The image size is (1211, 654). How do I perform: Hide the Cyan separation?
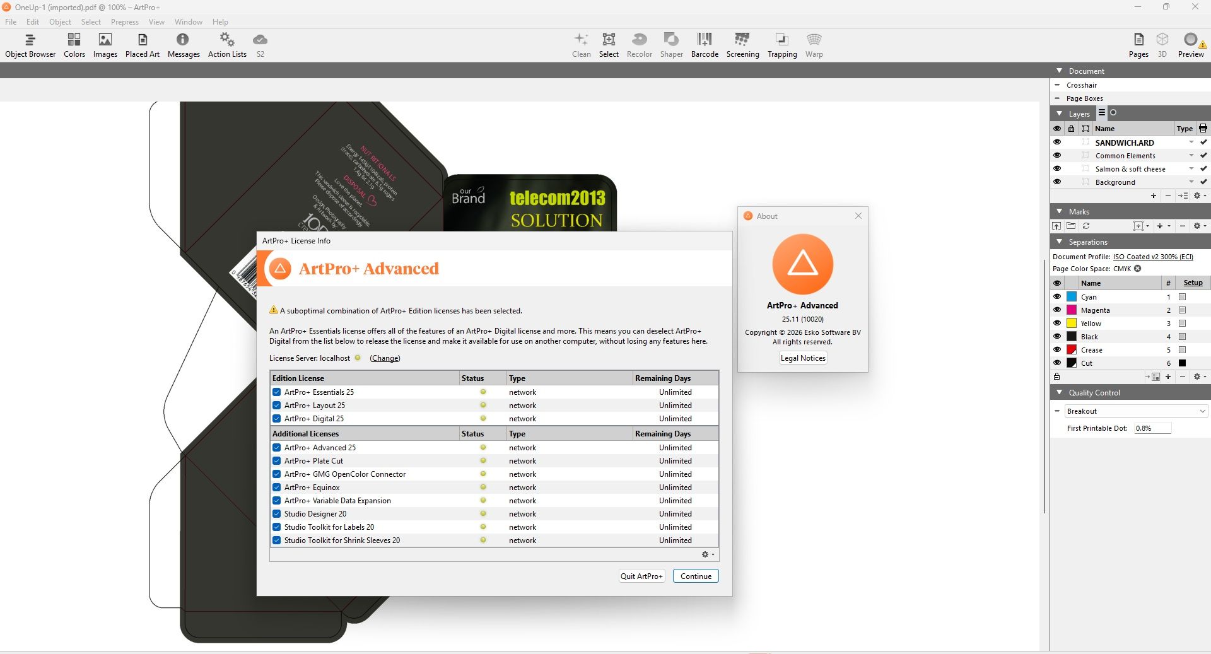tap(1057, 297)
